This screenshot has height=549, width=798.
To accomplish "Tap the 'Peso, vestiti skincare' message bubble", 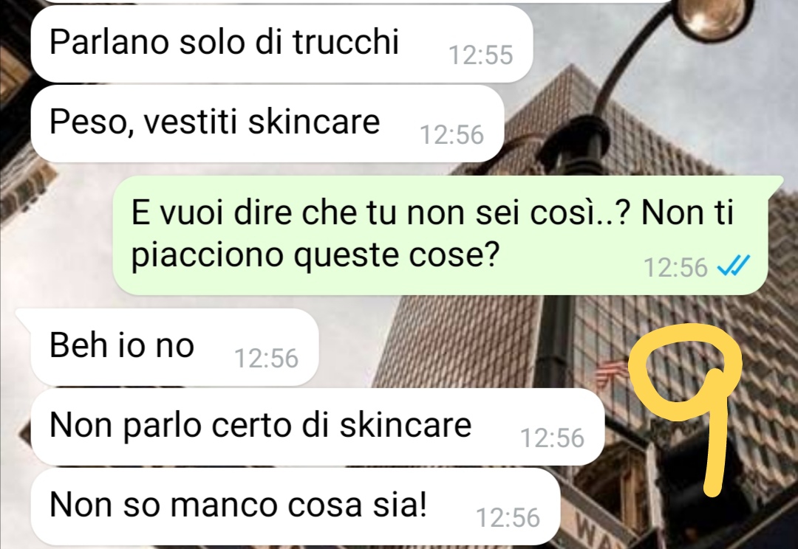I will (x=267, y=123).
